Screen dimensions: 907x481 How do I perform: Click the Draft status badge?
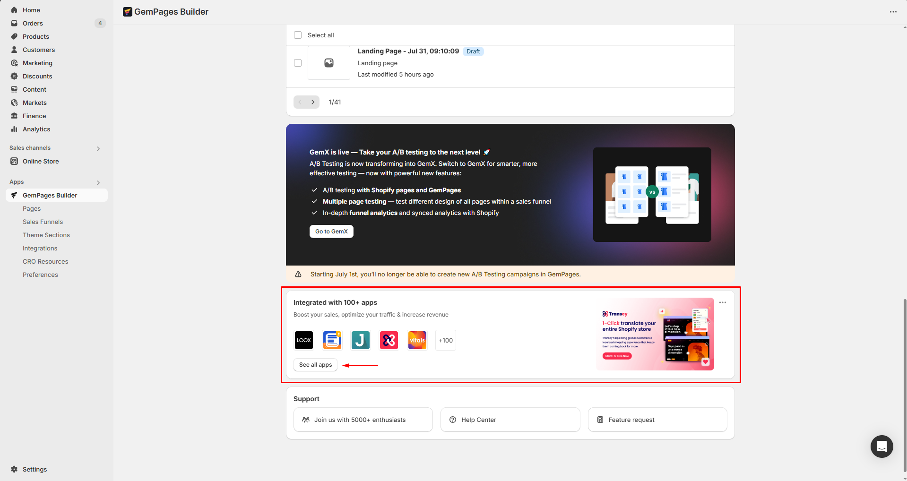click(x=473, y=52)
